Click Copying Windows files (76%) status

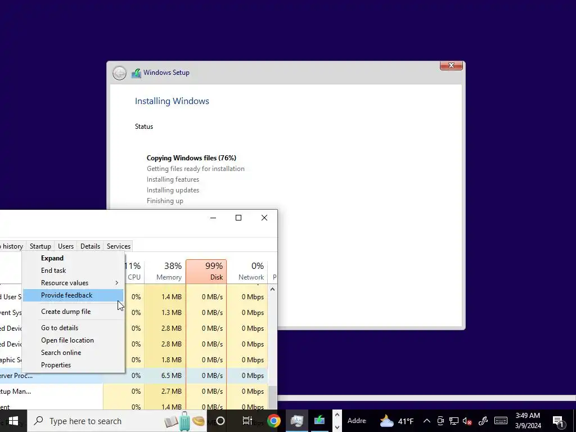(191, 158)
